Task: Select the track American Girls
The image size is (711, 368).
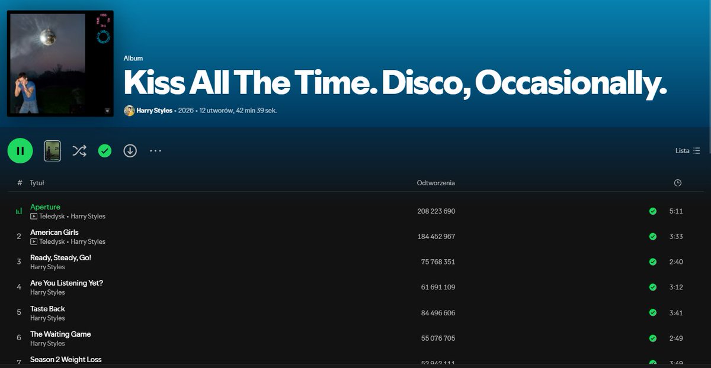Action: click(x=55, y=233)
